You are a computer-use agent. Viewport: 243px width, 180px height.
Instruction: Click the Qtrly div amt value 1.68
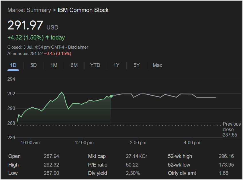coord(224,173)
